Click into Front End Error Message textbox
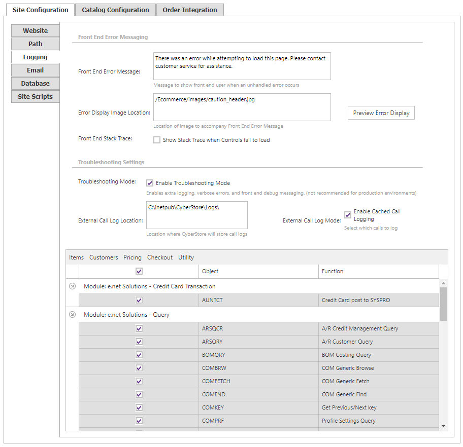Viewport: 463px width, 447px height. pos(242,66)
